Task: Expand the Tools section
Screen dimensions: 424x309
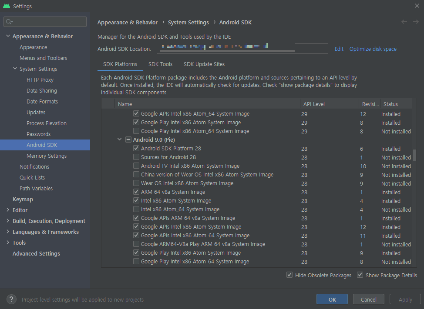Action: (8, 243)
